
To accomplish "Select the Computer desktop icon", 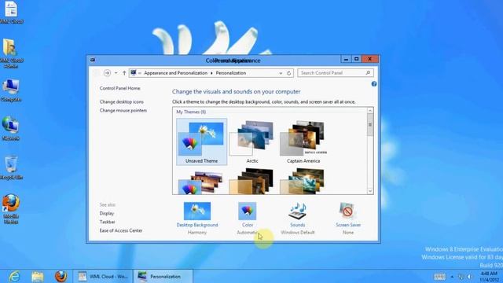I will (x=11, y=90).
